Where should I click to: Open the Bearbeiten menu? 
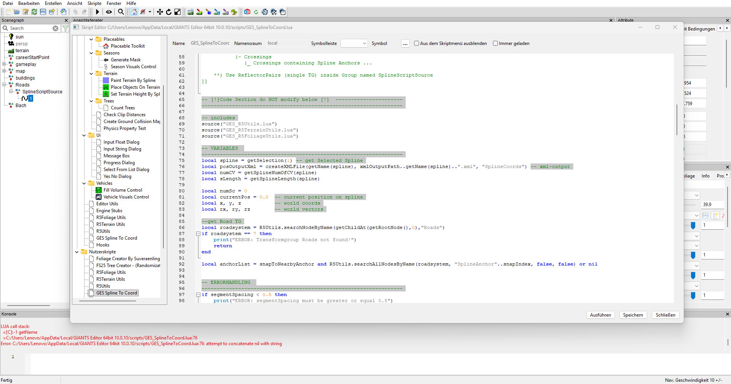point(29,3)
